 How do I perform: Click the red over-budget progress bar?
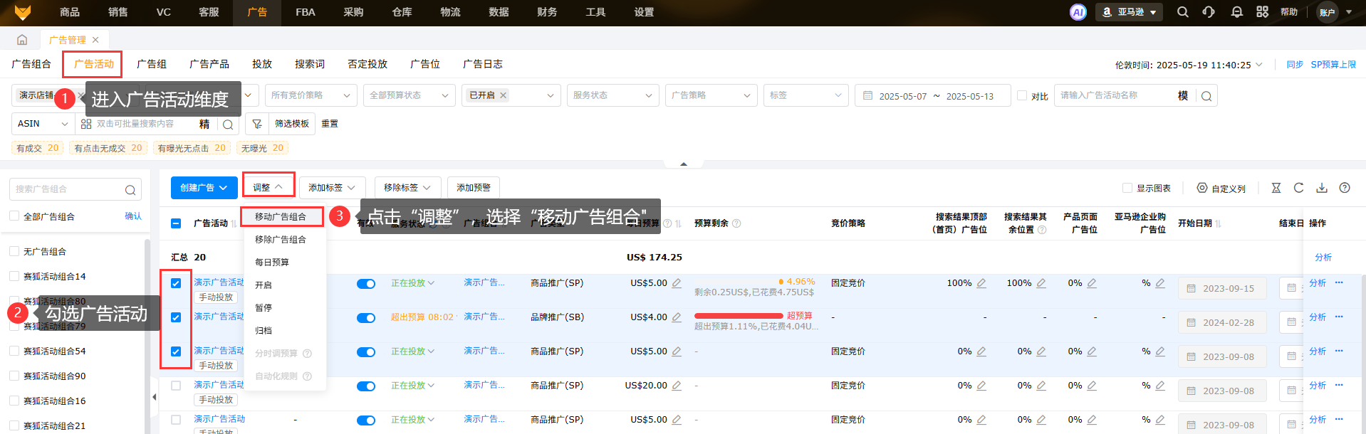tap(738, 316)
